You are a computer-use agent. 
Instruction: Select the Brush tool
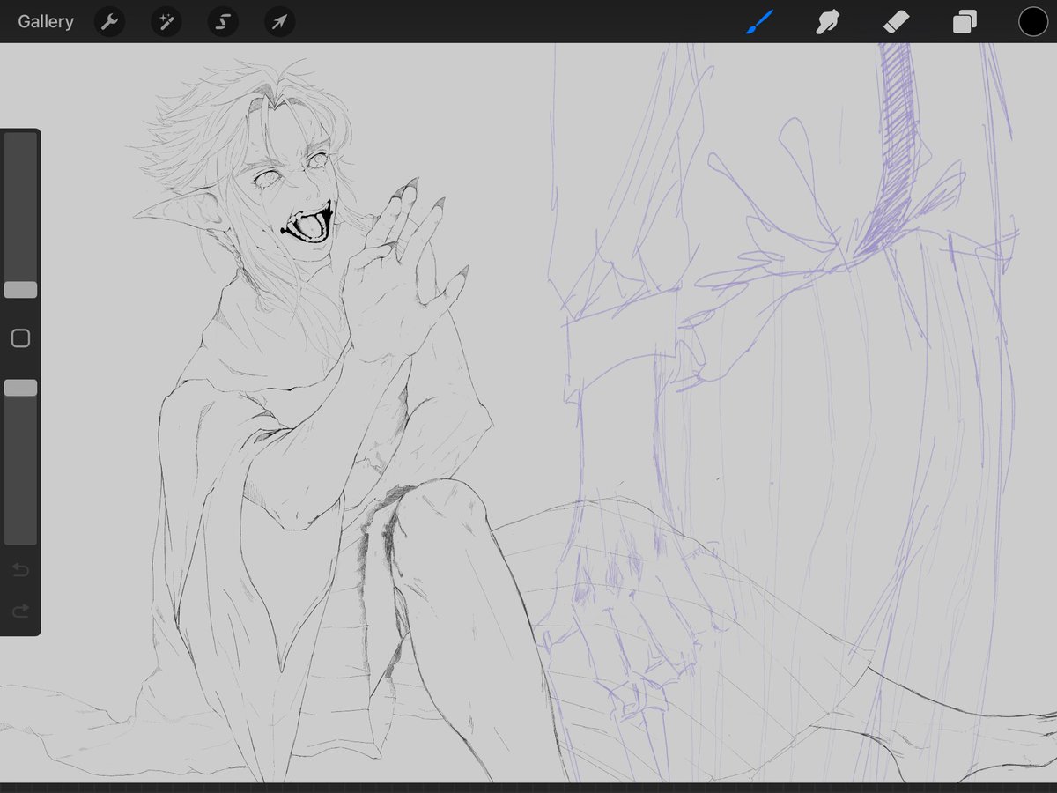pos(758,21)
